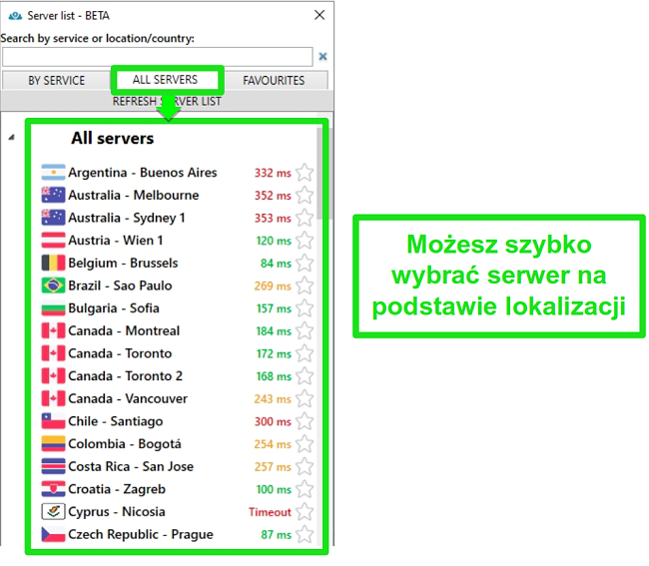Viewport: 649px width, 566px height.
Task: Choose the Colombia - Bogotá server
Action: [124, 444]
